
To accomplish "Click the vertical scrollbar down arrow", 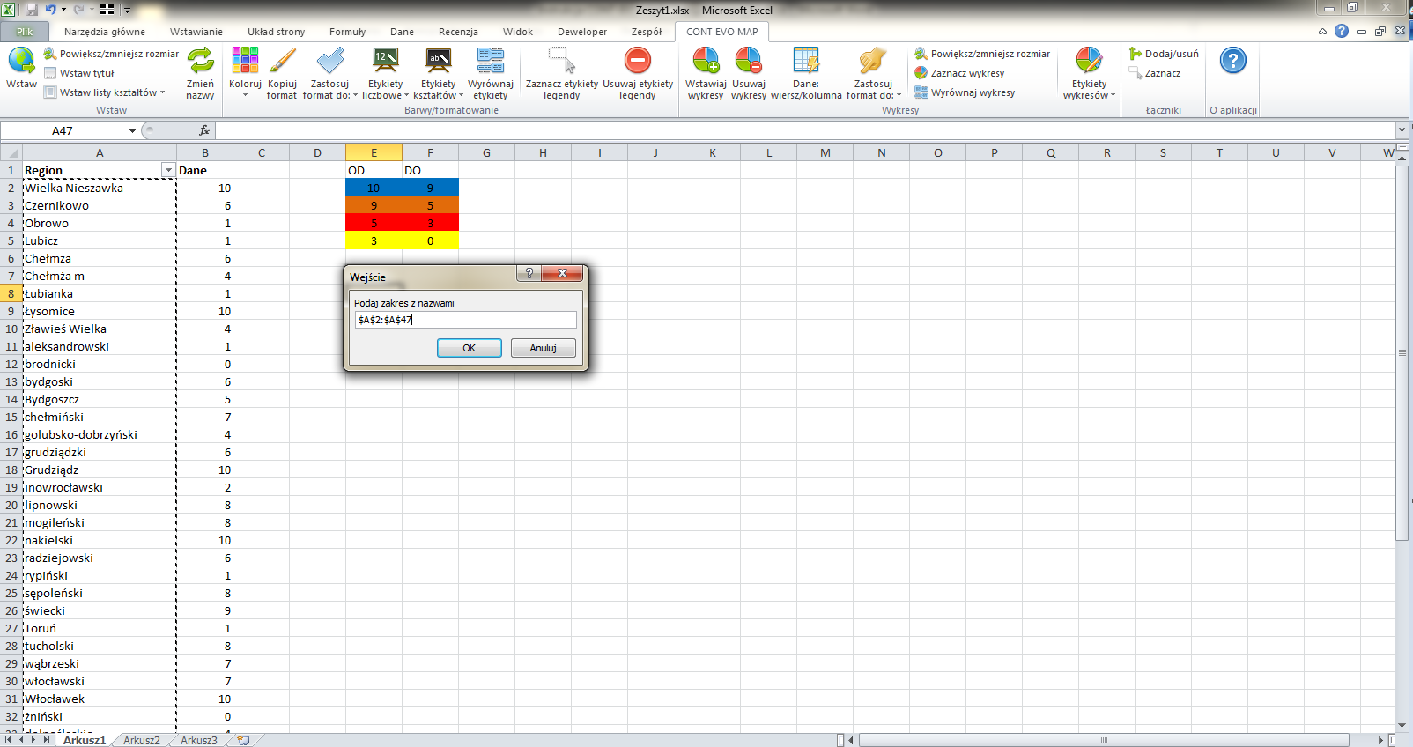I will click(1402, 726).
